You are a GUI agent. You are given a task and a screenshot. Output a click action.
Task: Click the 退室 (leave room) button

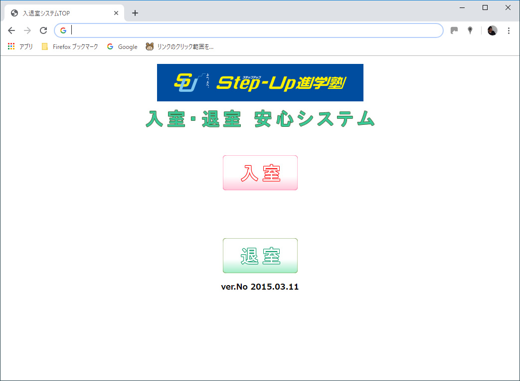coord(260,256)
